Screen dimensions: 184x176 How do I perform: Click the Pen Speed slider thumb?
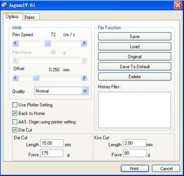(x=47, y=43)
